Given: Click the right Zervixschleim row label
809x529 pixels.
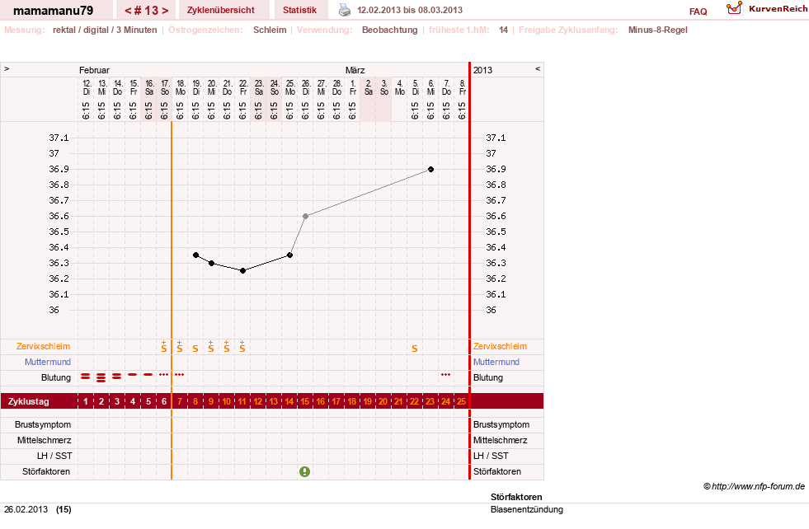Looking at the screenshot, I should click(x=500, y=346).
